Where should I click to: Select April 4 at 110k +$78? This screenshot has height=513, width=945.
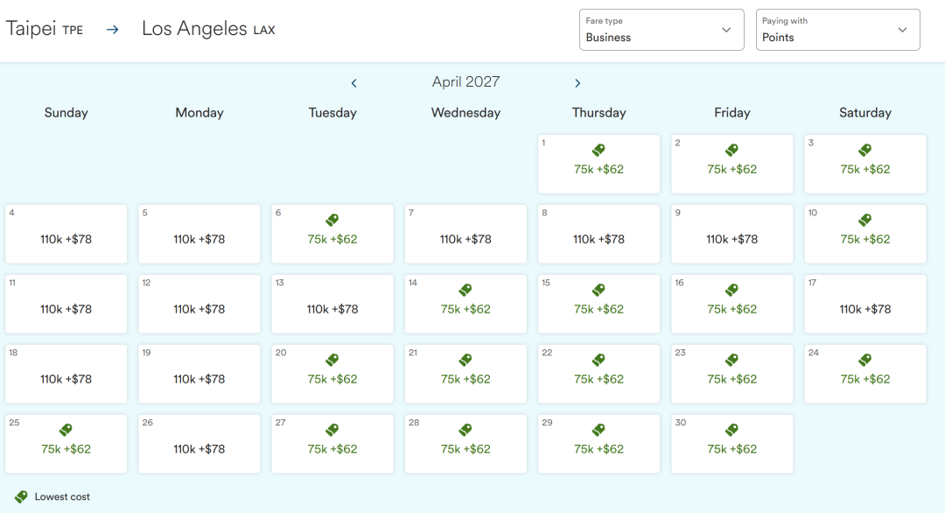tap(66, 234)
